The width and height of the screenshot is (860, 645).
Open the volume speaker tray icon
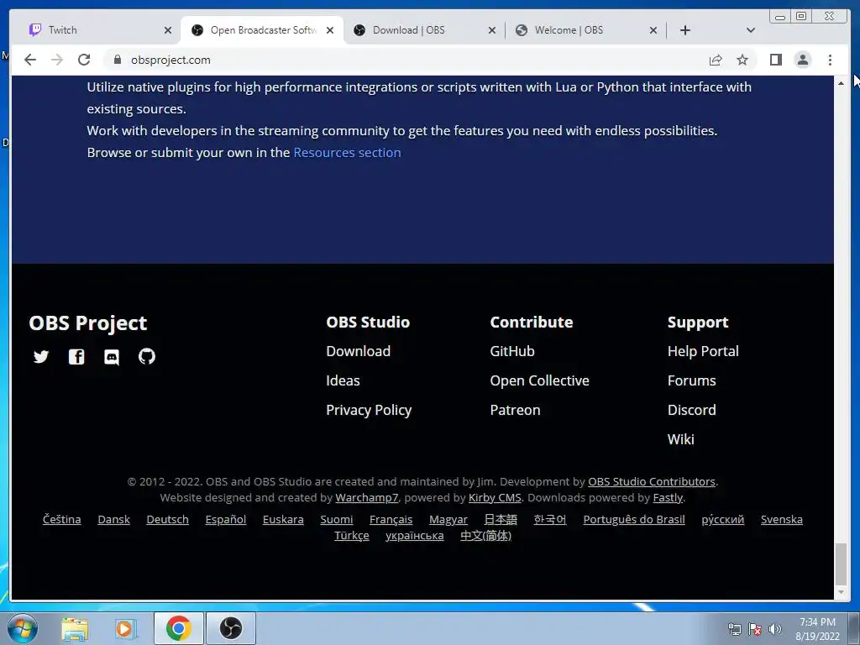(775, 629)
